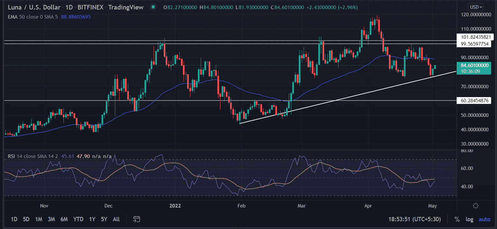Switch to 3M time range

[51, 219]
